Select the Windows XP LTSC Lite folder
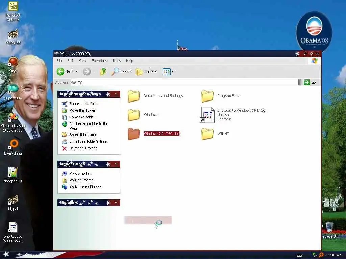The width and height of the screenshot is (346, 259). click(x=154, y=134)
